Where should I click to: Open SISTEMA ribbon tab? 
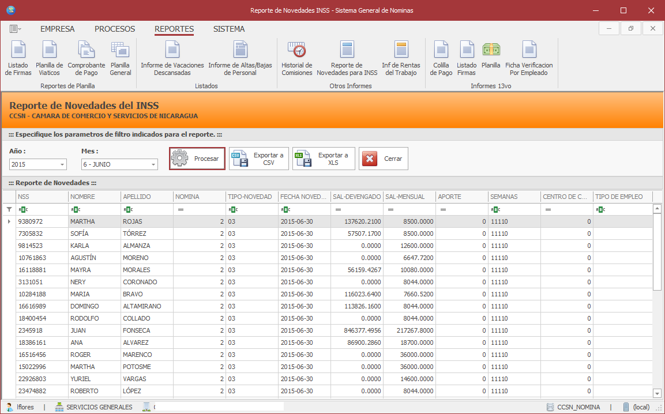(229, 29)
